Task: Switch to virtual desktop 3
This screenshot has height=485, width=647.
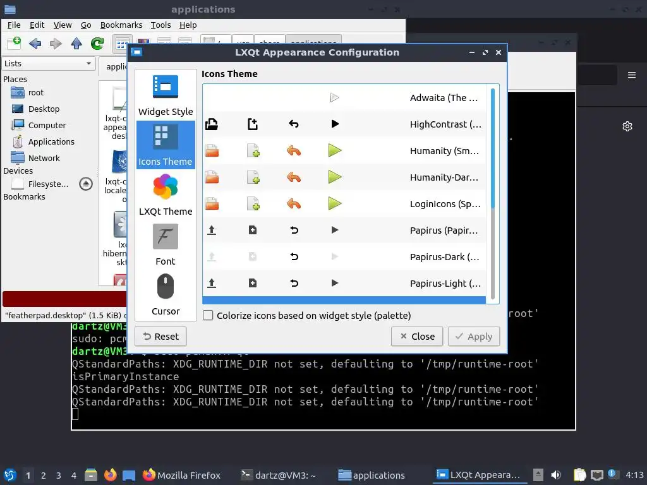Action: pyautogui.click(x=59, y=476)
